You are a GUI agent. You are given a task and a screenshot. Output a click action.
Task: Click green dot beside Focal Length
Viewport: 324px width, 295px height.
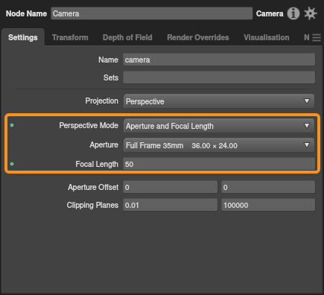12,164
